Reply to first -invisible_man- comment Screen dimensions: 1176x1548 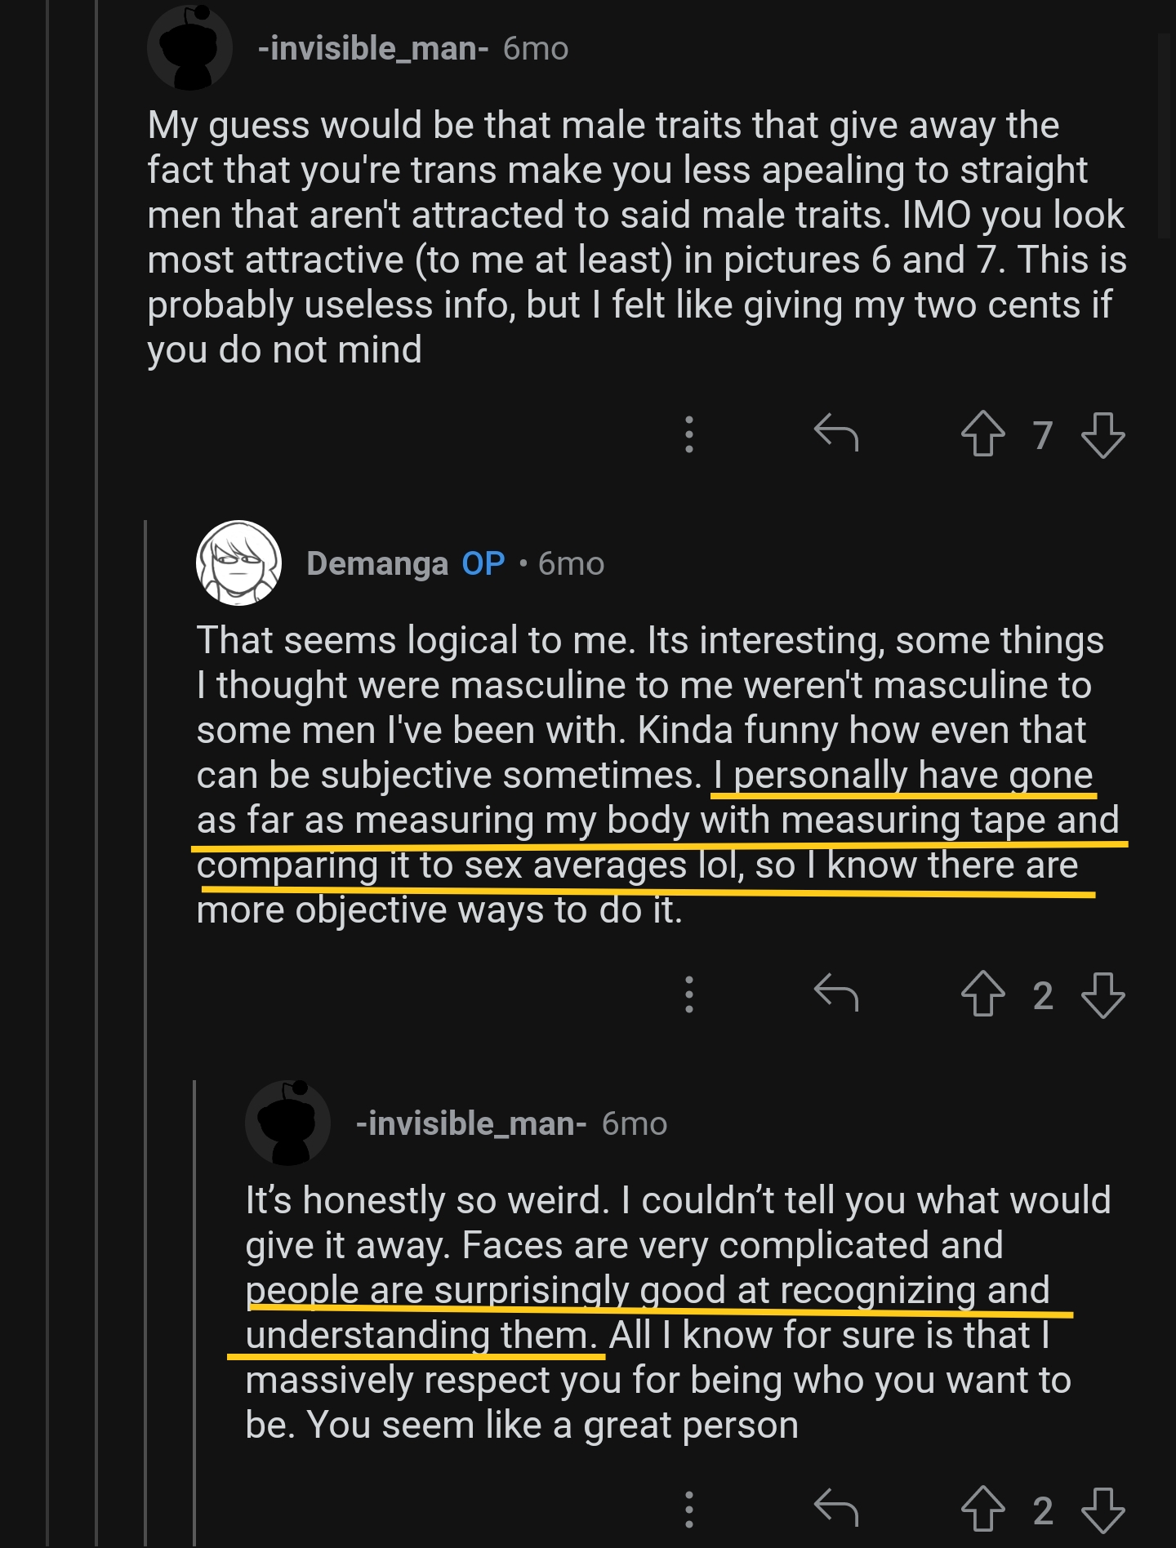click(x=836, y=433)
